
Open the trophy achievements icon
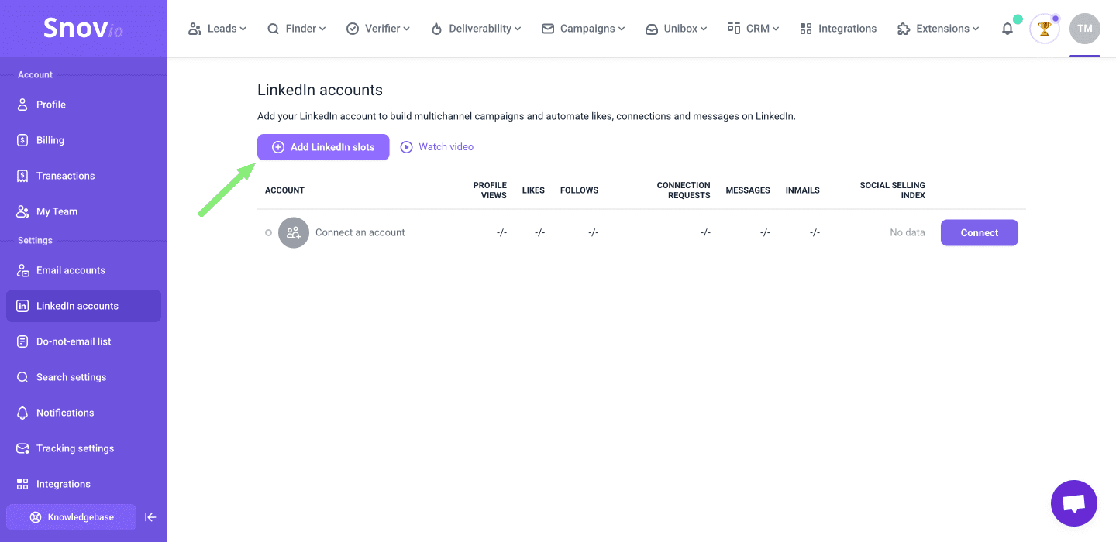tap(1044, 29)
